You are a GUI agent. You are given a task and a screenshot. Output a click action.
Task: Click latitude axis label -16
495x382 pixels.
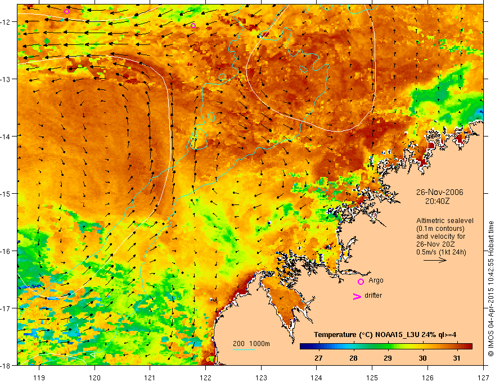[6, 251]
